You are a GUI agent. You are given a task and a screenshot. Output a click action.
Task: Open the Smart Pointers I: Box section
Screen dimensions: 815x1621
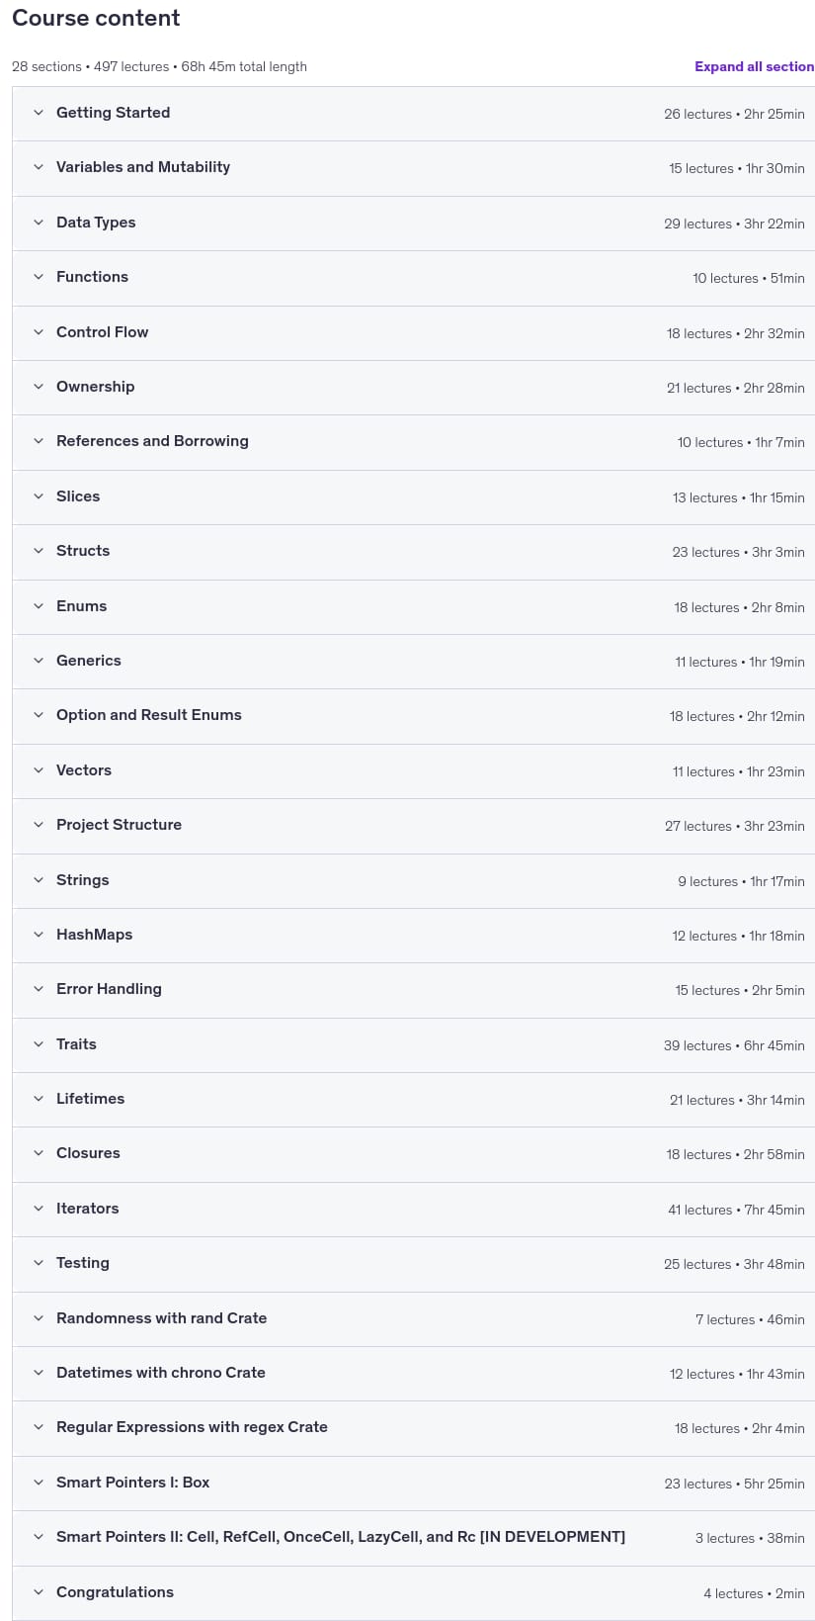413,1483
